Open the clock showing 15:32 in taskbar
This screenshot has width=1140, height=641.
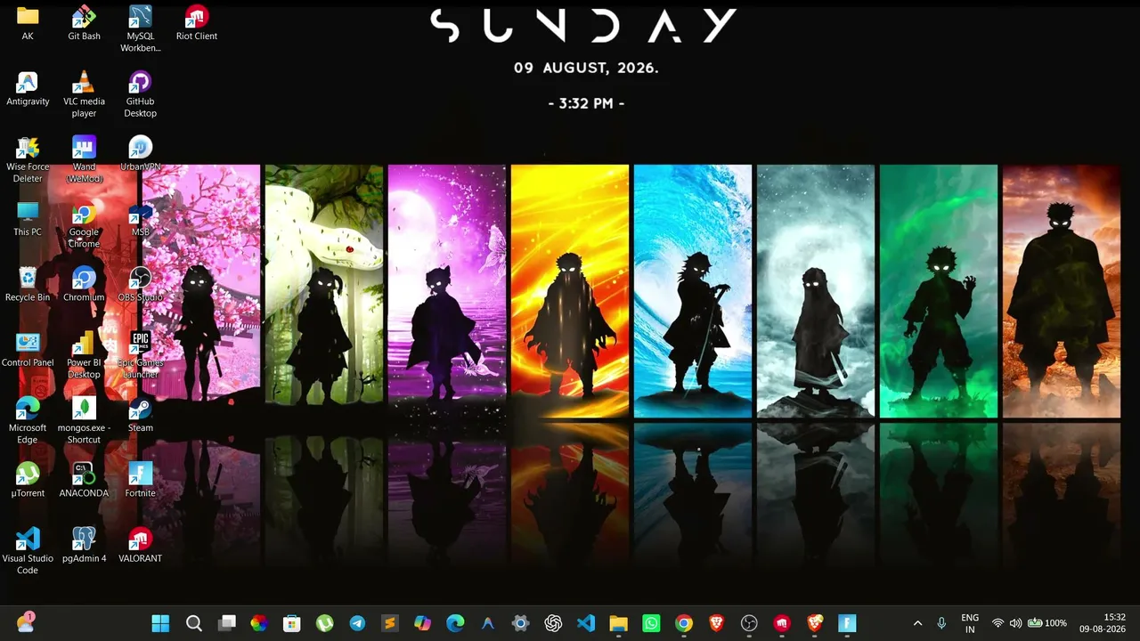click(x=1103, y=623)
